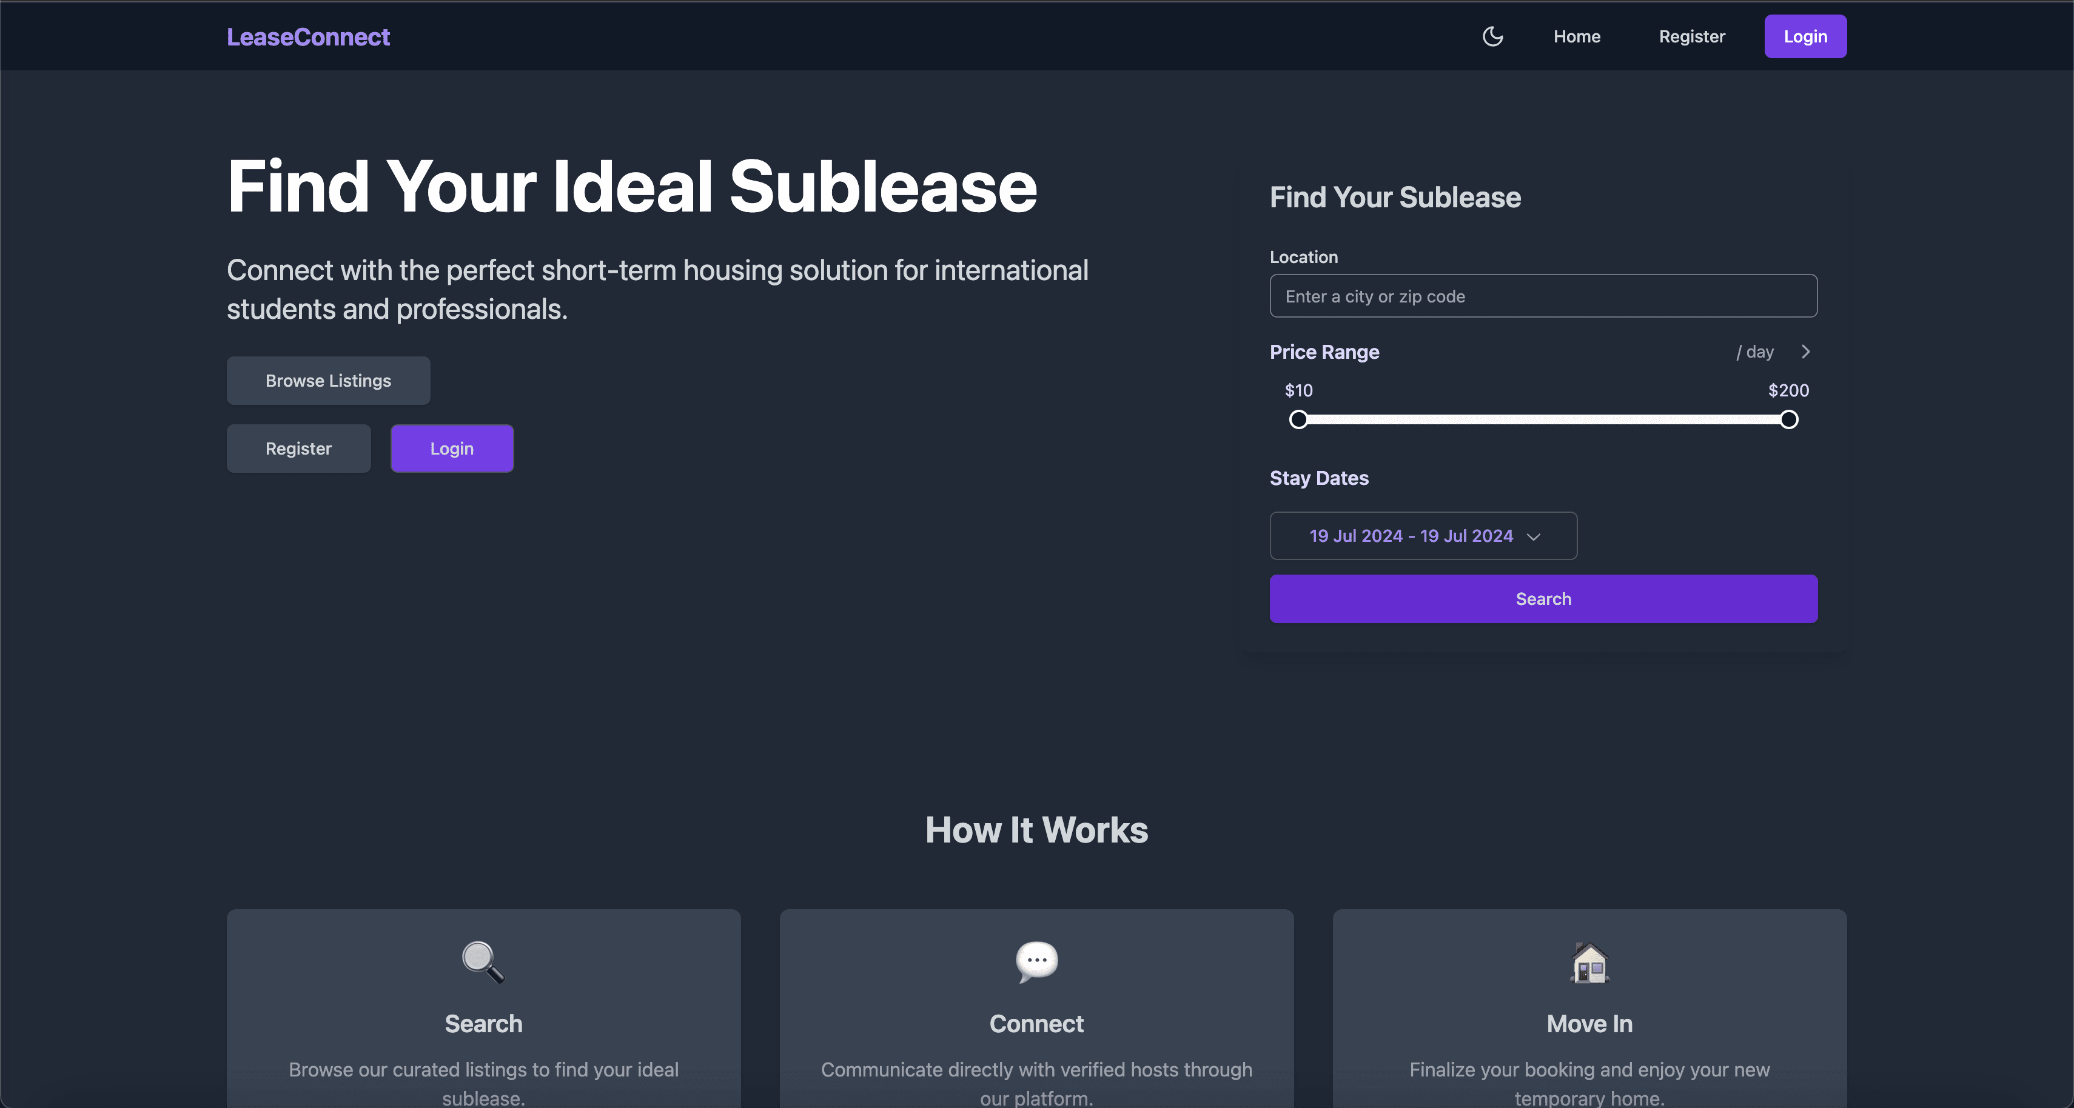
Task: Click the '$10' minimum price value
Action: pos(1298,390)
